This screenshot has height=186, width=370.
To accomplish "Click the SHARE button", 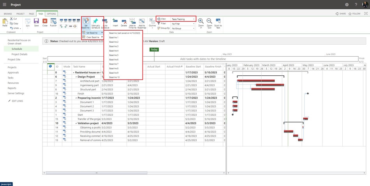I will [341, 14].
